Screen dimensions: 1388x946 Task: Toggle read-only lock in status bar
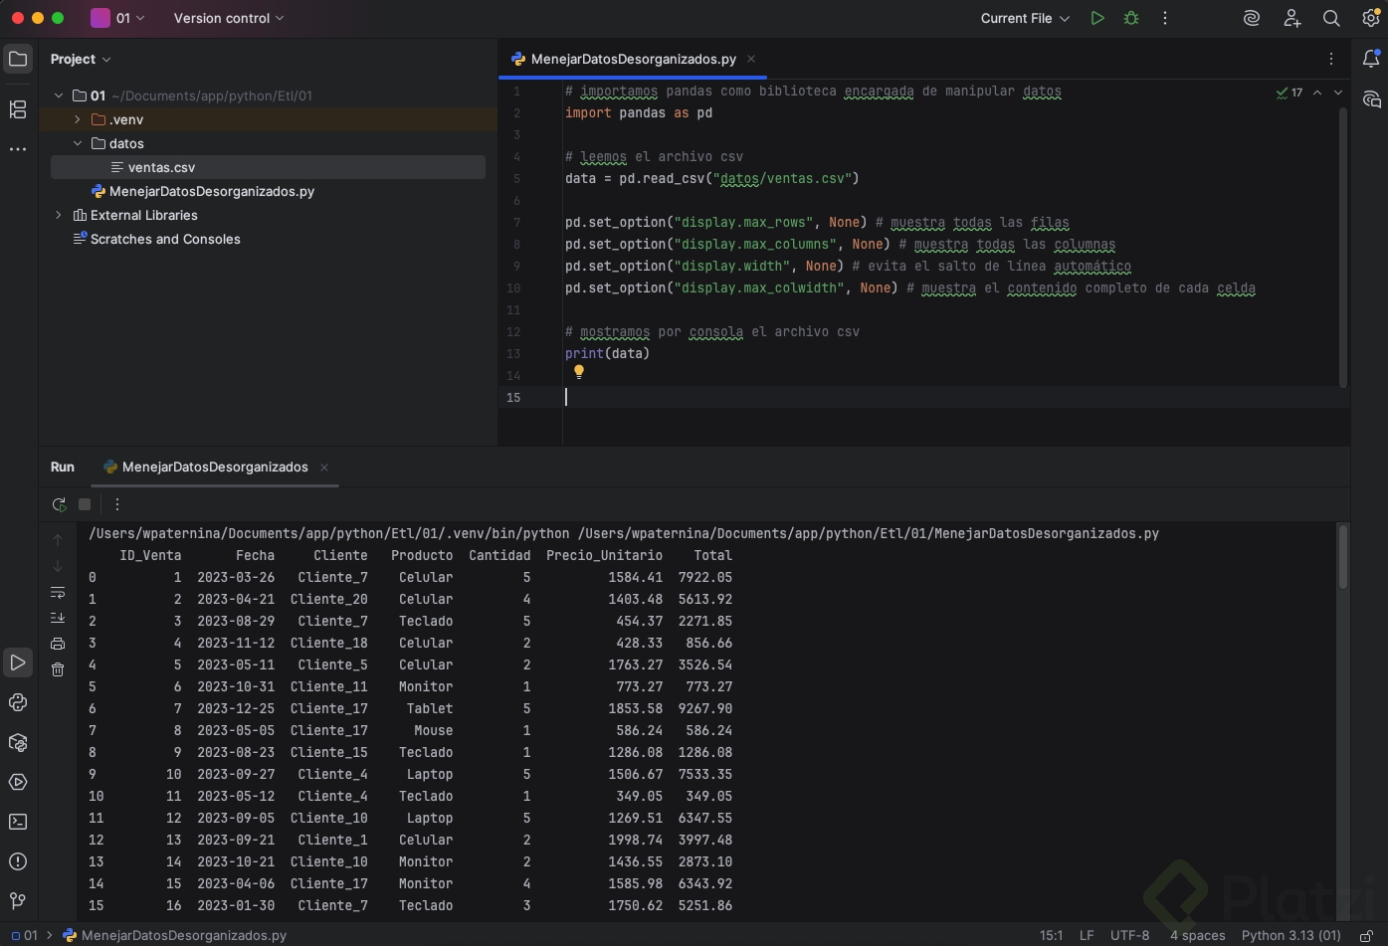tap(1367, 935)
